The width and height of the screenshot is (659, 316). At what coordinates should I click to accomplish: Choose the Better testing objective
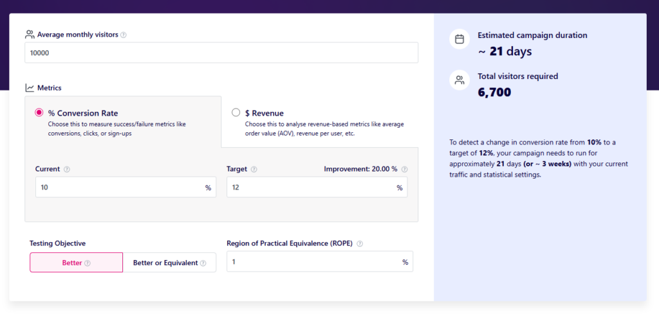pyautogui.click(x=76, y=263)
